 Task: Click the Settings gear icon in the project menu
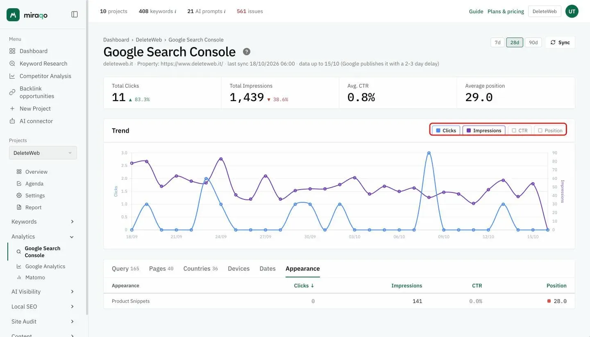point(19,196)
